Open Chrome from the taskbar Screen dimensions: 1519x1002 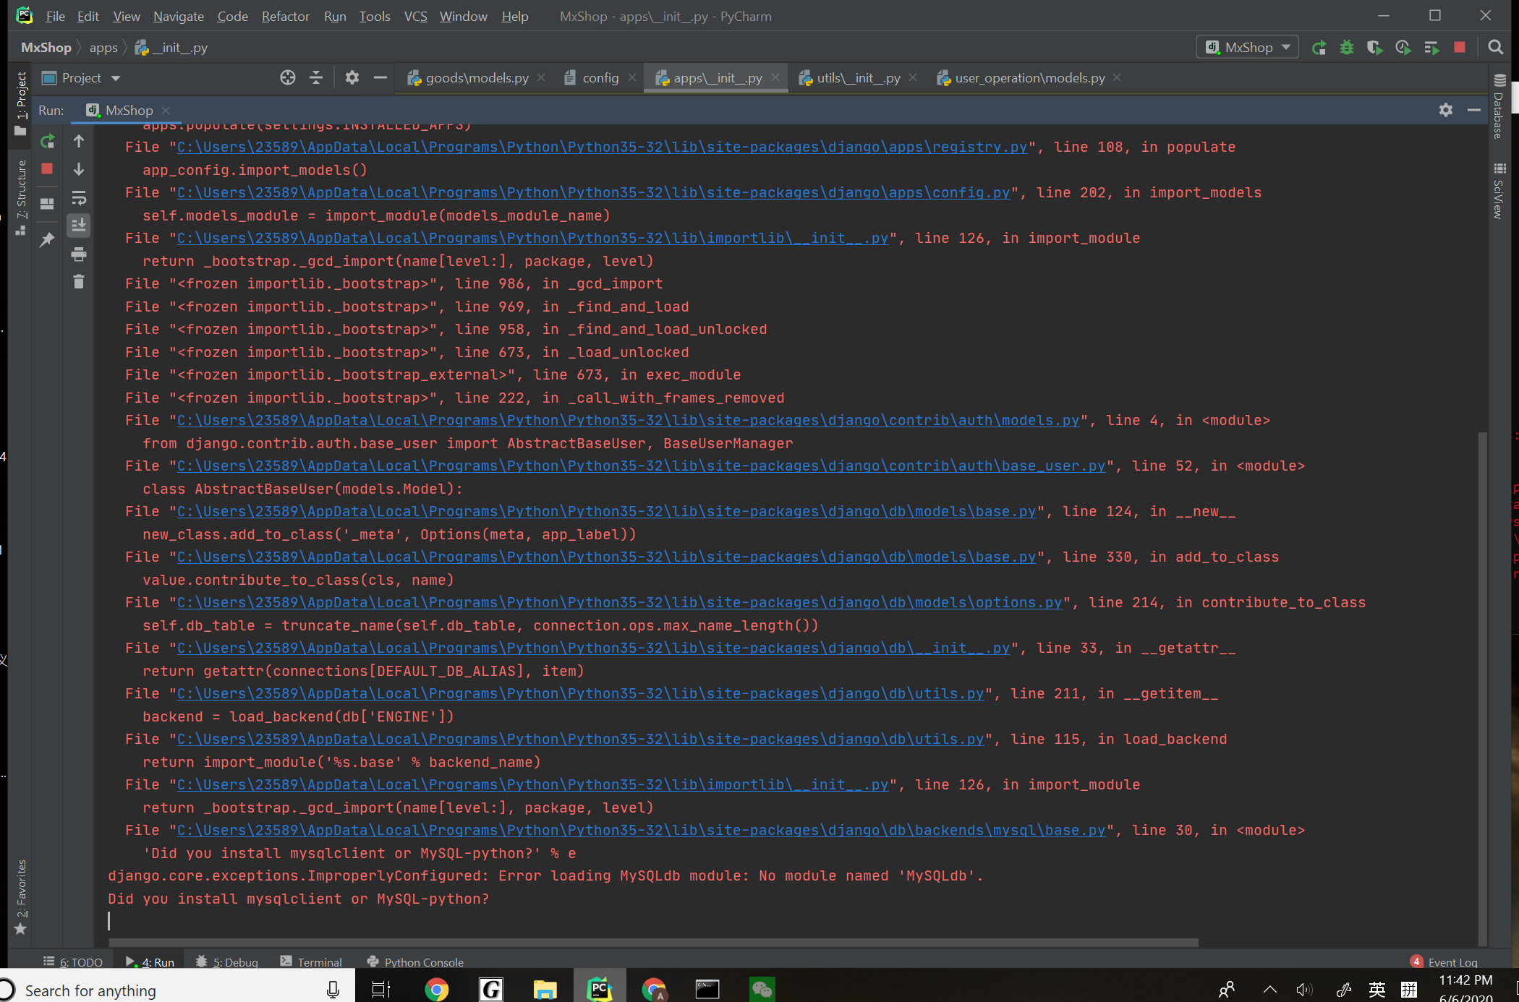pyautogui.click(x=436, y=989)
